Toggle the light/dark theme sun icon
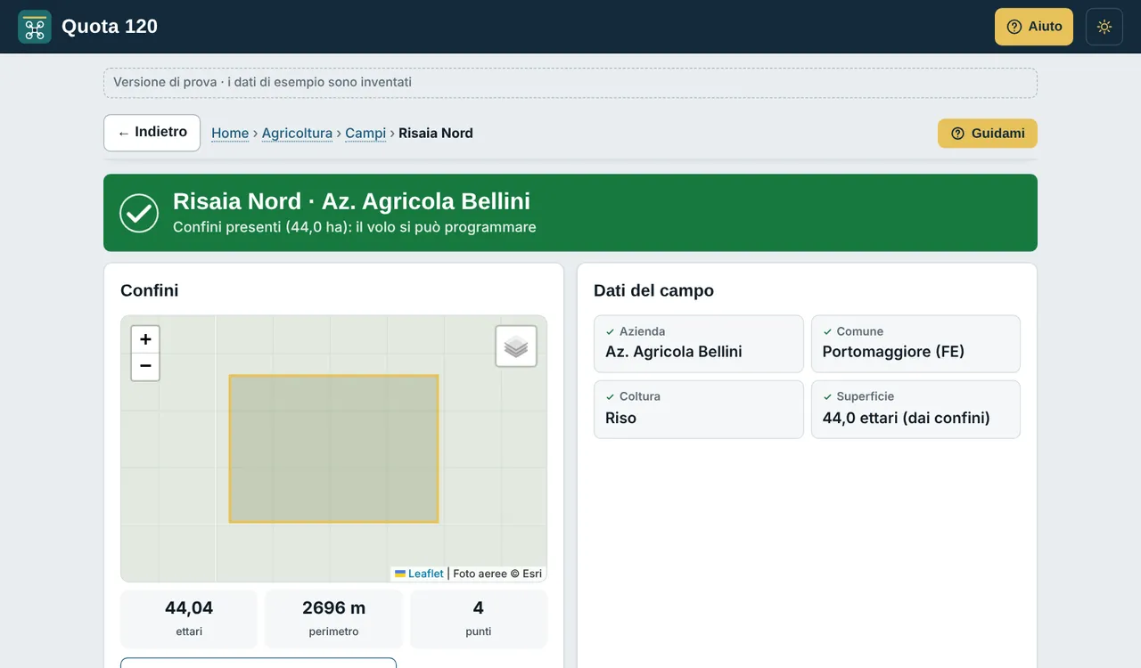 [x=1104, y=27]
